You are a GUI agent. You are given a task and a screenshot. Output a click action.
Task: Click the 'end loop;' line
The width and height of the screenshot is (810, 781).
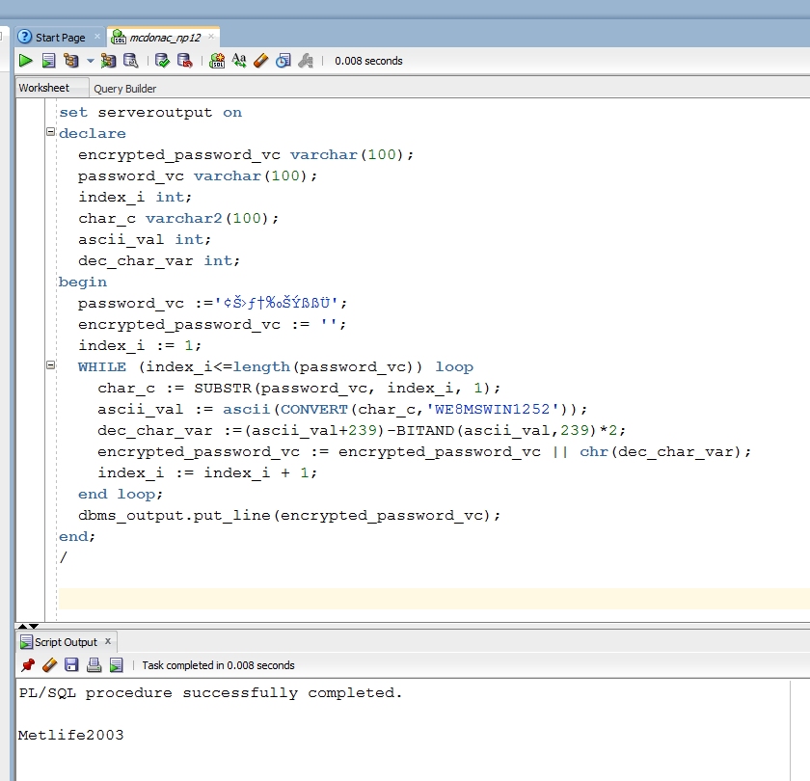[x=120, y=495]
